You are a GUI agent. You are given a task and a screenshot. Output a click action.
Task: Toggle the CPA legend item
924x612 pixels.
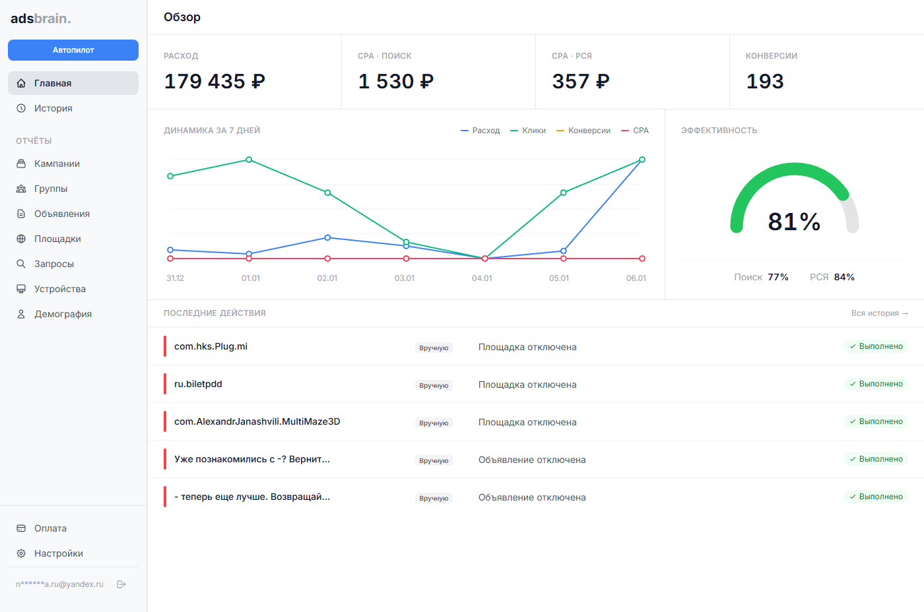[634, 130]
